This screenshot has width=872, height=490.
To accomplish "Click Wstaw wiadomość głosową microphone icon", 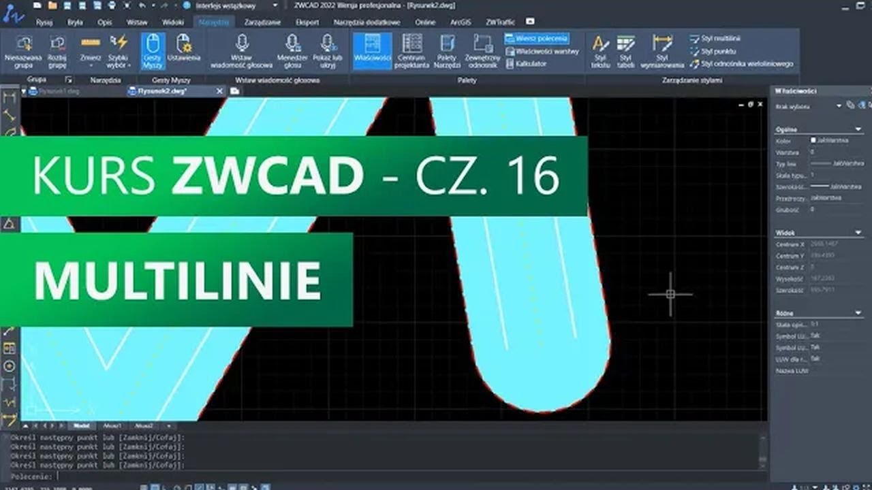I will 242,43.
